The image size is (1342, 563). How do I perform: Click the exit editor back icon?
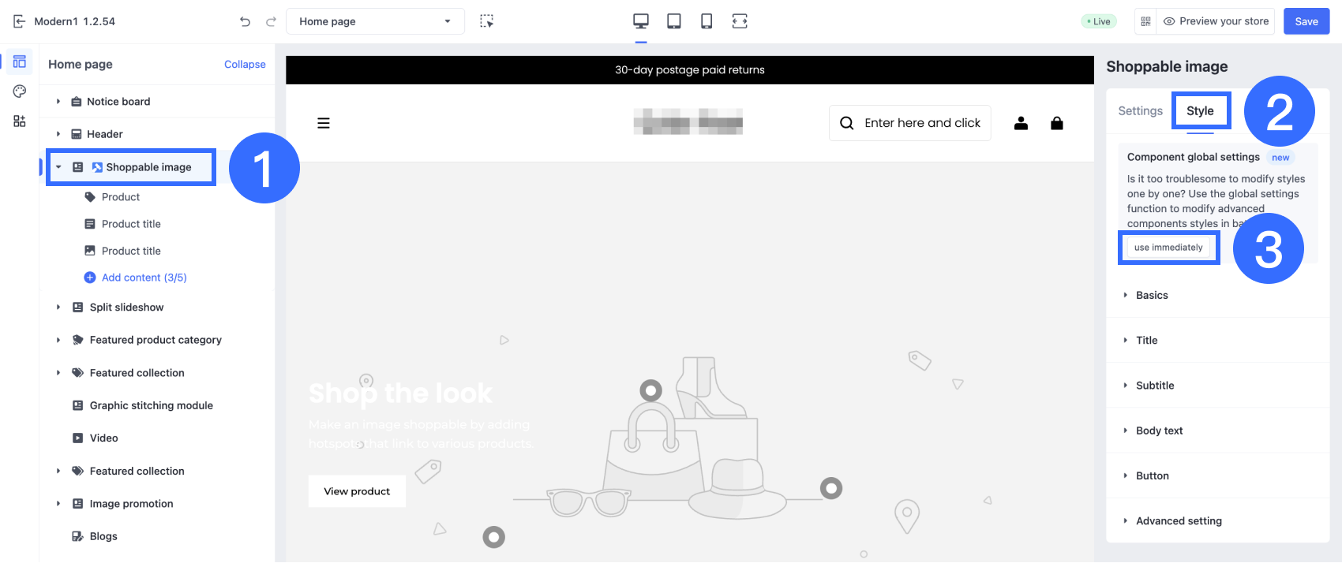pyautogui.click(x=19, y=21)
